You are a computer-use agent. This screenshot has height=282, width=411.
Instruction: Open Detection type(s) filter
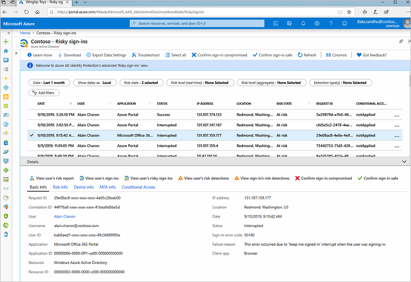pyautogui.click(x=340, y=83)
